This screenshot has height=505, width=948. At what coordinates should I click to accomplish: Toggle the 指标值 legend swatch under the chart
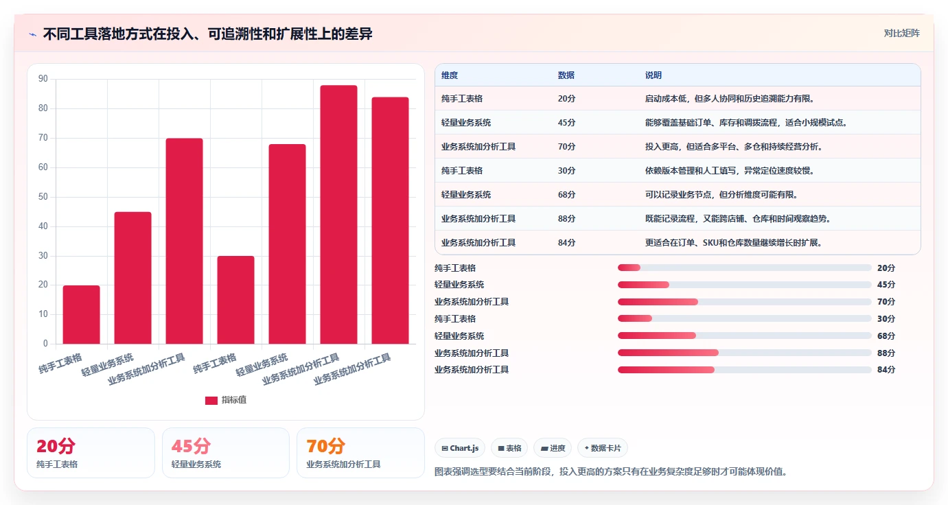coord(211,400)
